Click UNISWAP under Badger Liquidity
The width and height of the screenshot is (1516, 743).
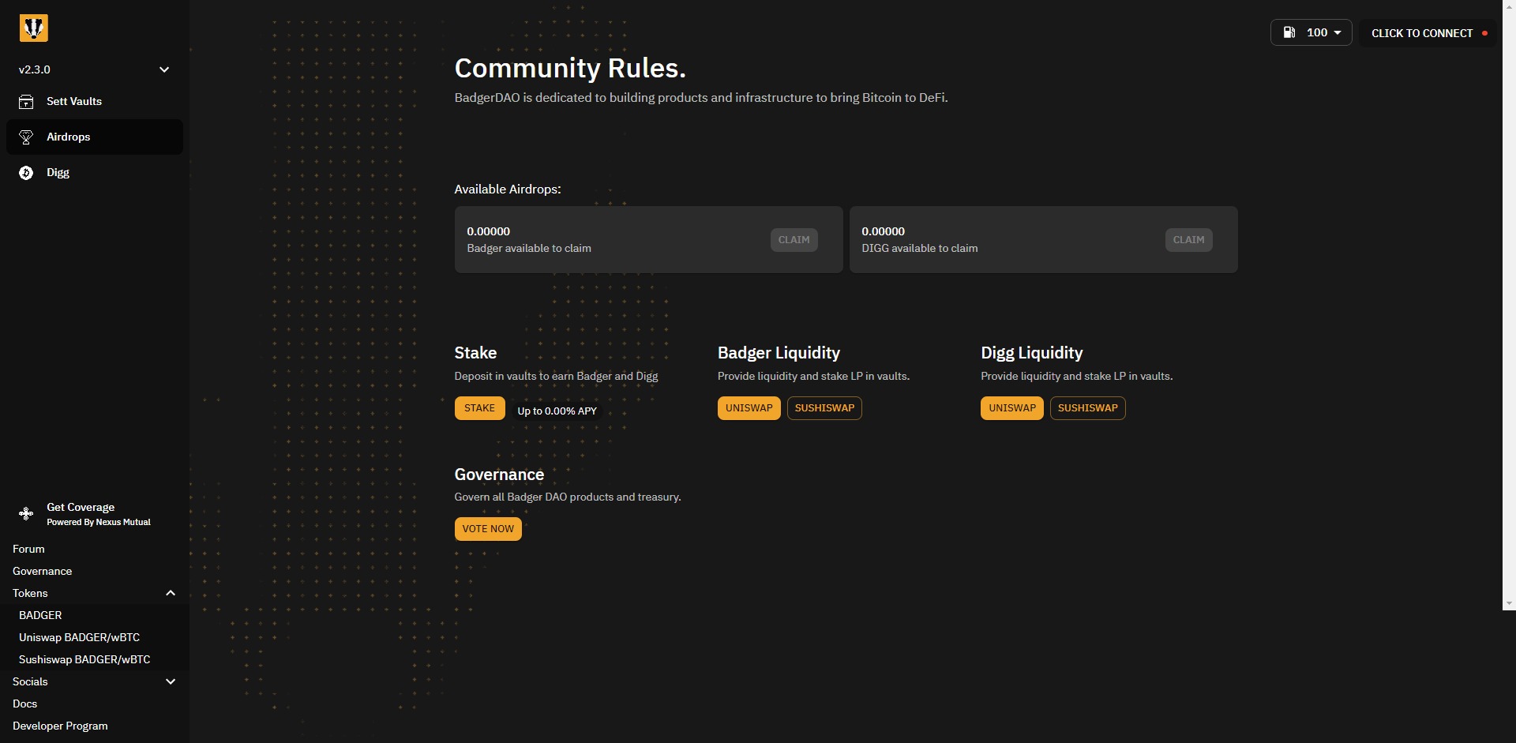(749, 408)
